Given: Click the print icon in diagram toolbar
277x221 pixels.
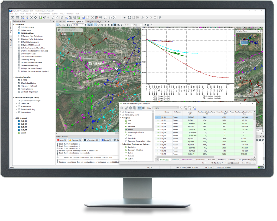Looking at the screenshot, I should coord(148,25).
